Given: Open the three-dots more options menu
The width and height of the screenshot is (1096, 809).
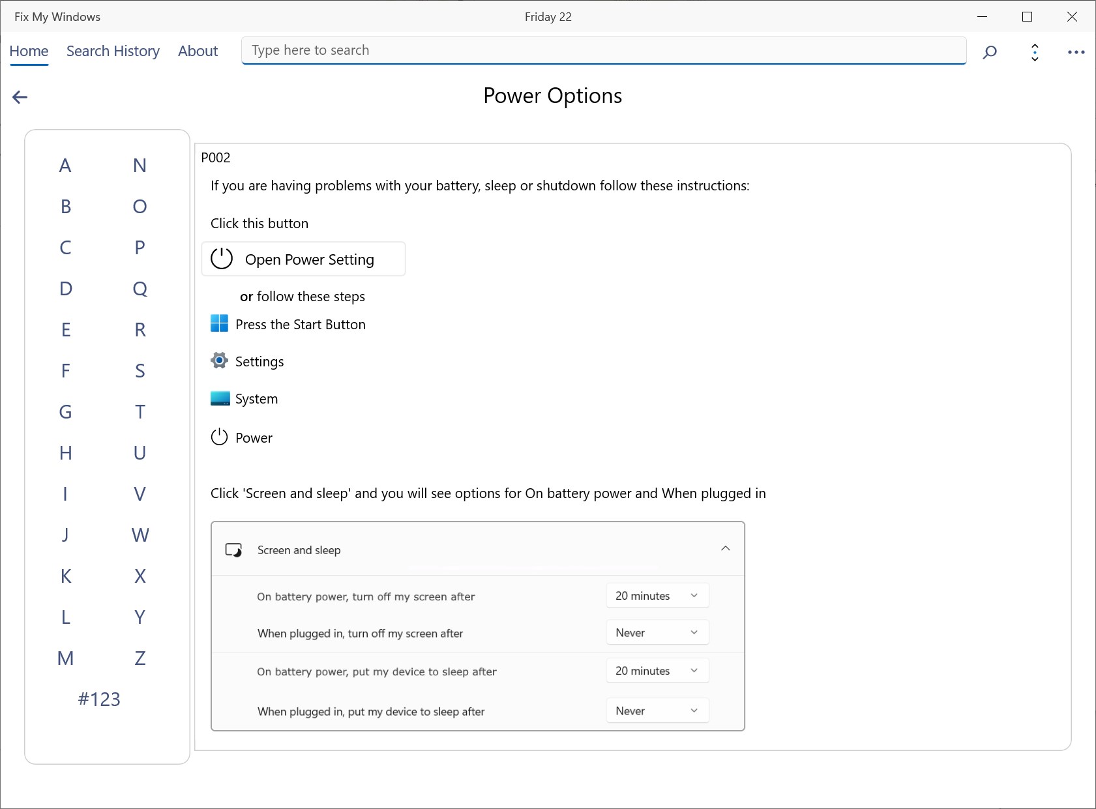Looking at the screenshot, I should pyautogui.click(x=1076, y=52).
